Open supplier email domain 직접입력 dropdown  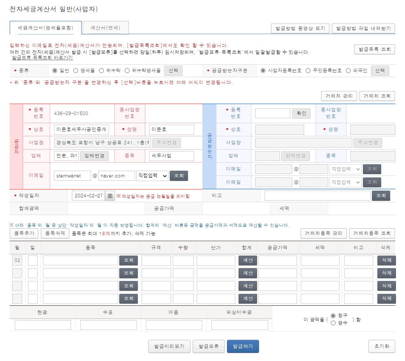point(152,176)
